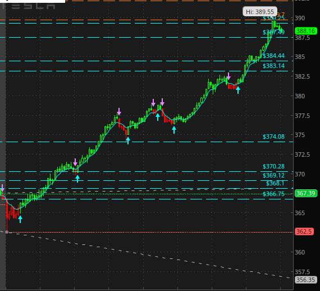Click the cyan up arrow just above the $374.08 line

click(x=128, y=140)
